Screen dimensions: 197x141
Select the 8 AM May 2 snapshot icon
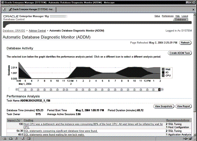(121, 90)
